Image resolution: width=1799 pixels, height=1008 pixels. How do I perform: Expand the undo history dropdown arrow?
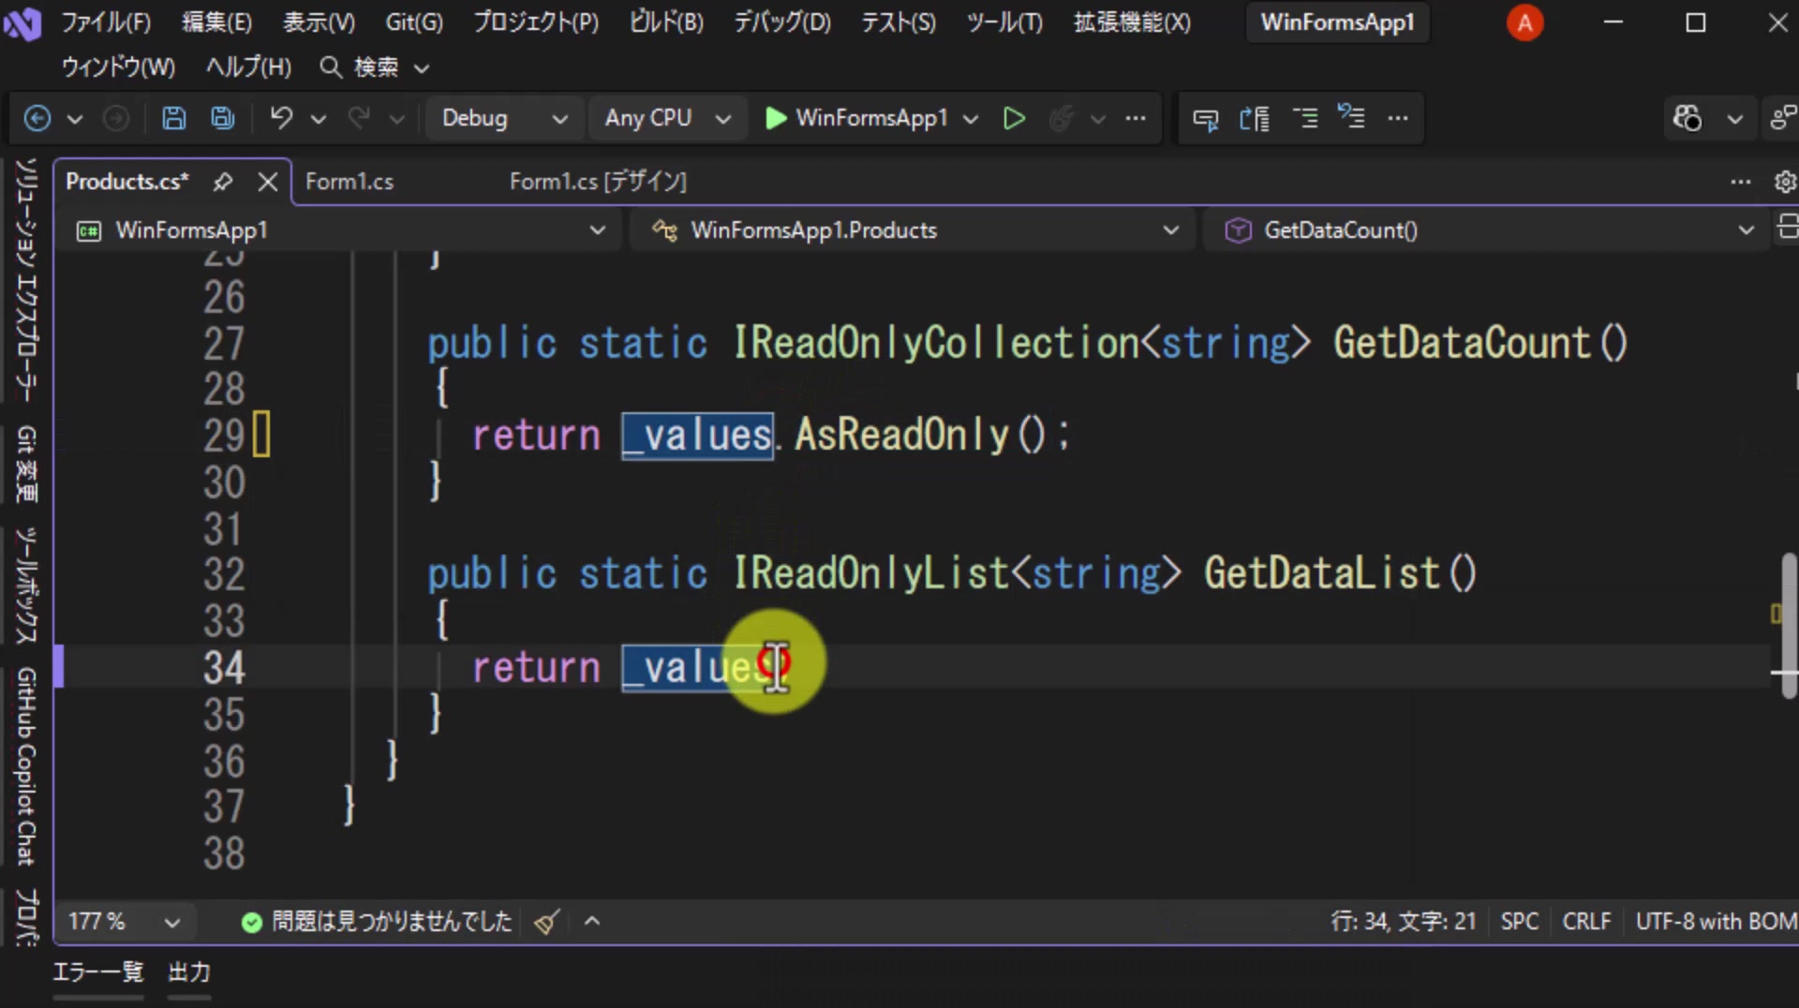(319, 119)
